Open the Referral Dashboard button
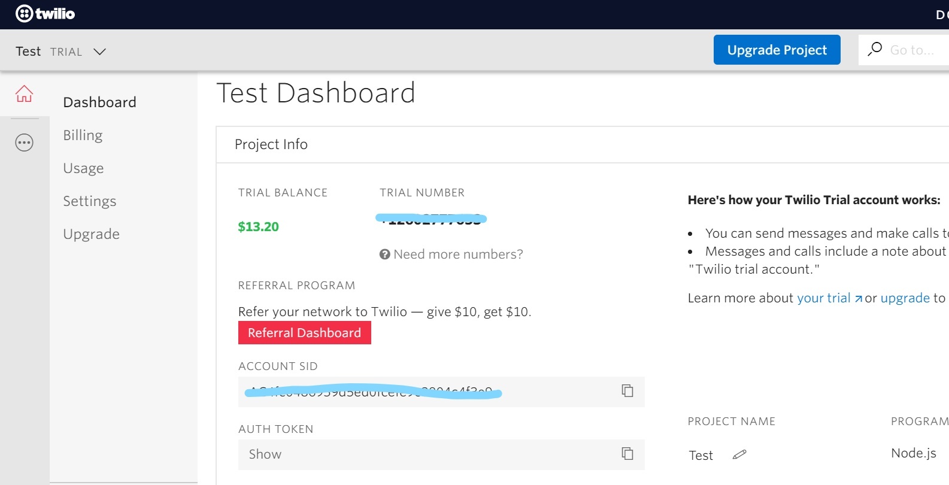 pyautogui.click(x=304, y=333)
